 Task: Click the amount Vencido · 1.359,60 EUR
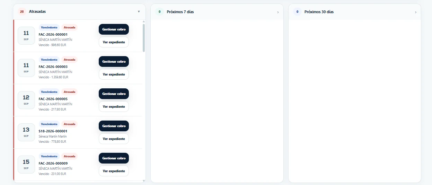(x=53, y=77)
